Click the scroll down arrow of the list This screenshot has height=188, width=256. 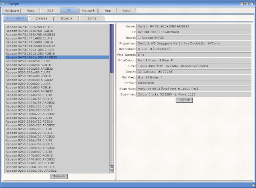[x=112, y=171]
